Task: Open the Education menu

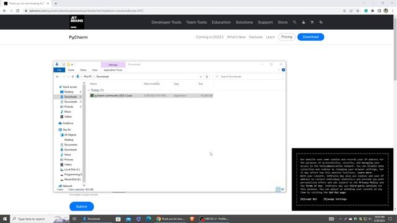Action: (221, 22)
